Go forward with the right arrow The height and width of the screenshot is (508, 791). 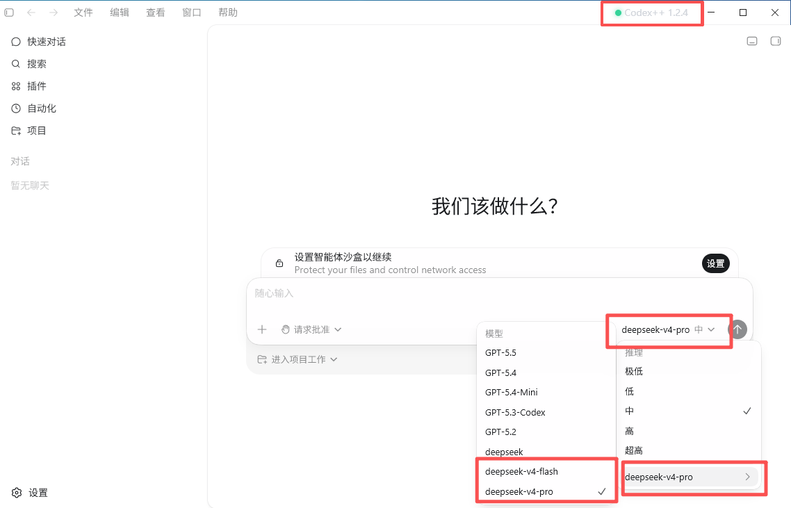click(54, 13)
